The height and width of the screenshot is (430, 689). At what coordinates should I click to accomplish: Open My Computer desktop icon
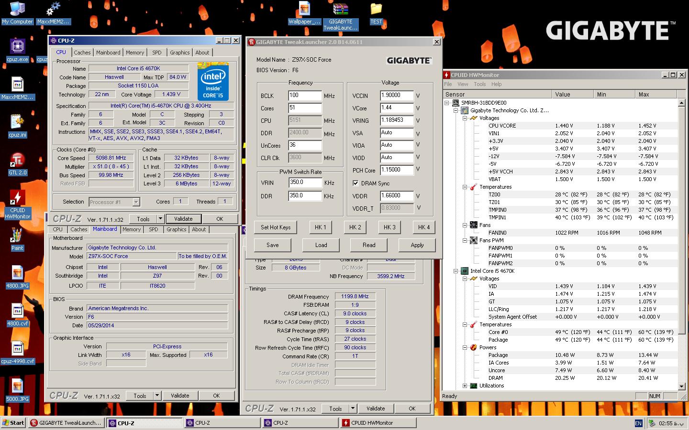[x=17, y=13]
